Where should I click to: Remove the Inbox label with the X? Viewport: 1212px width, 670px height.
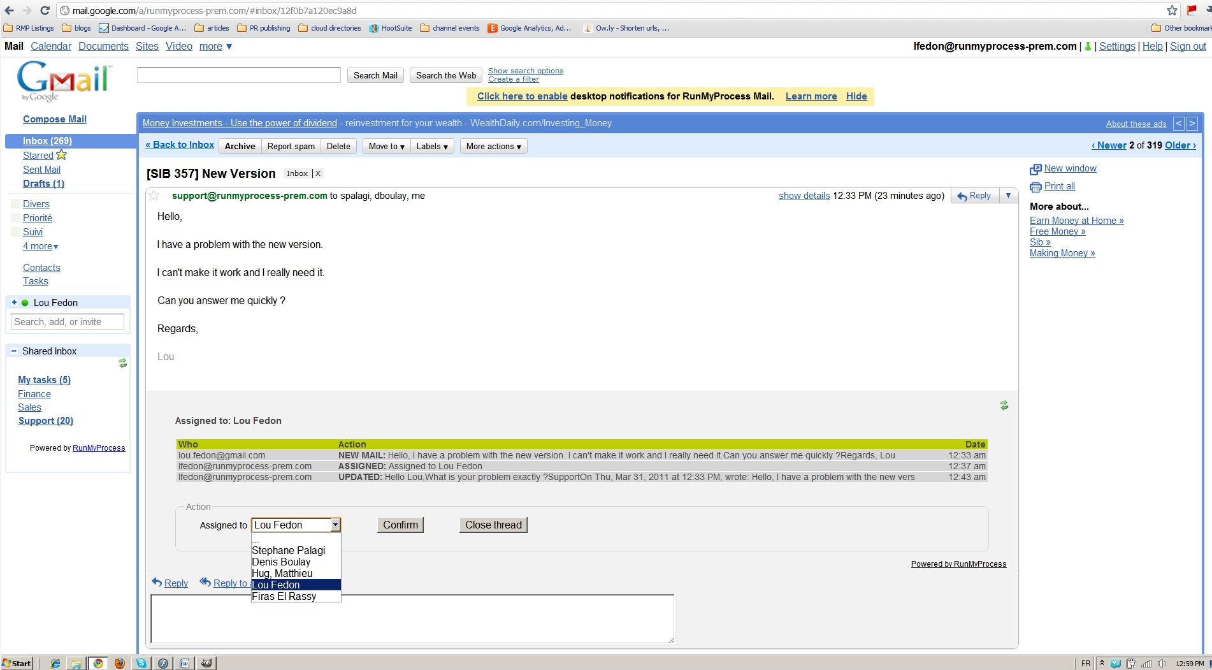318,173
